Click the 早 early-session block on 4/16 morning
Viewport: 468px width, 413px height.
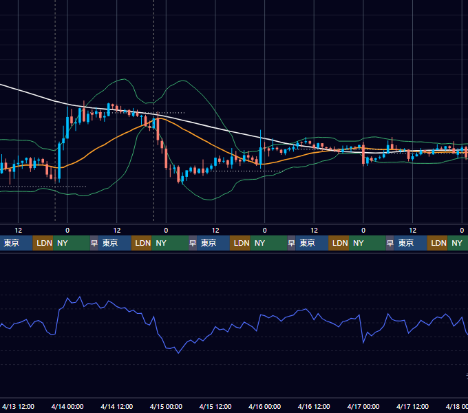(291, 243)
